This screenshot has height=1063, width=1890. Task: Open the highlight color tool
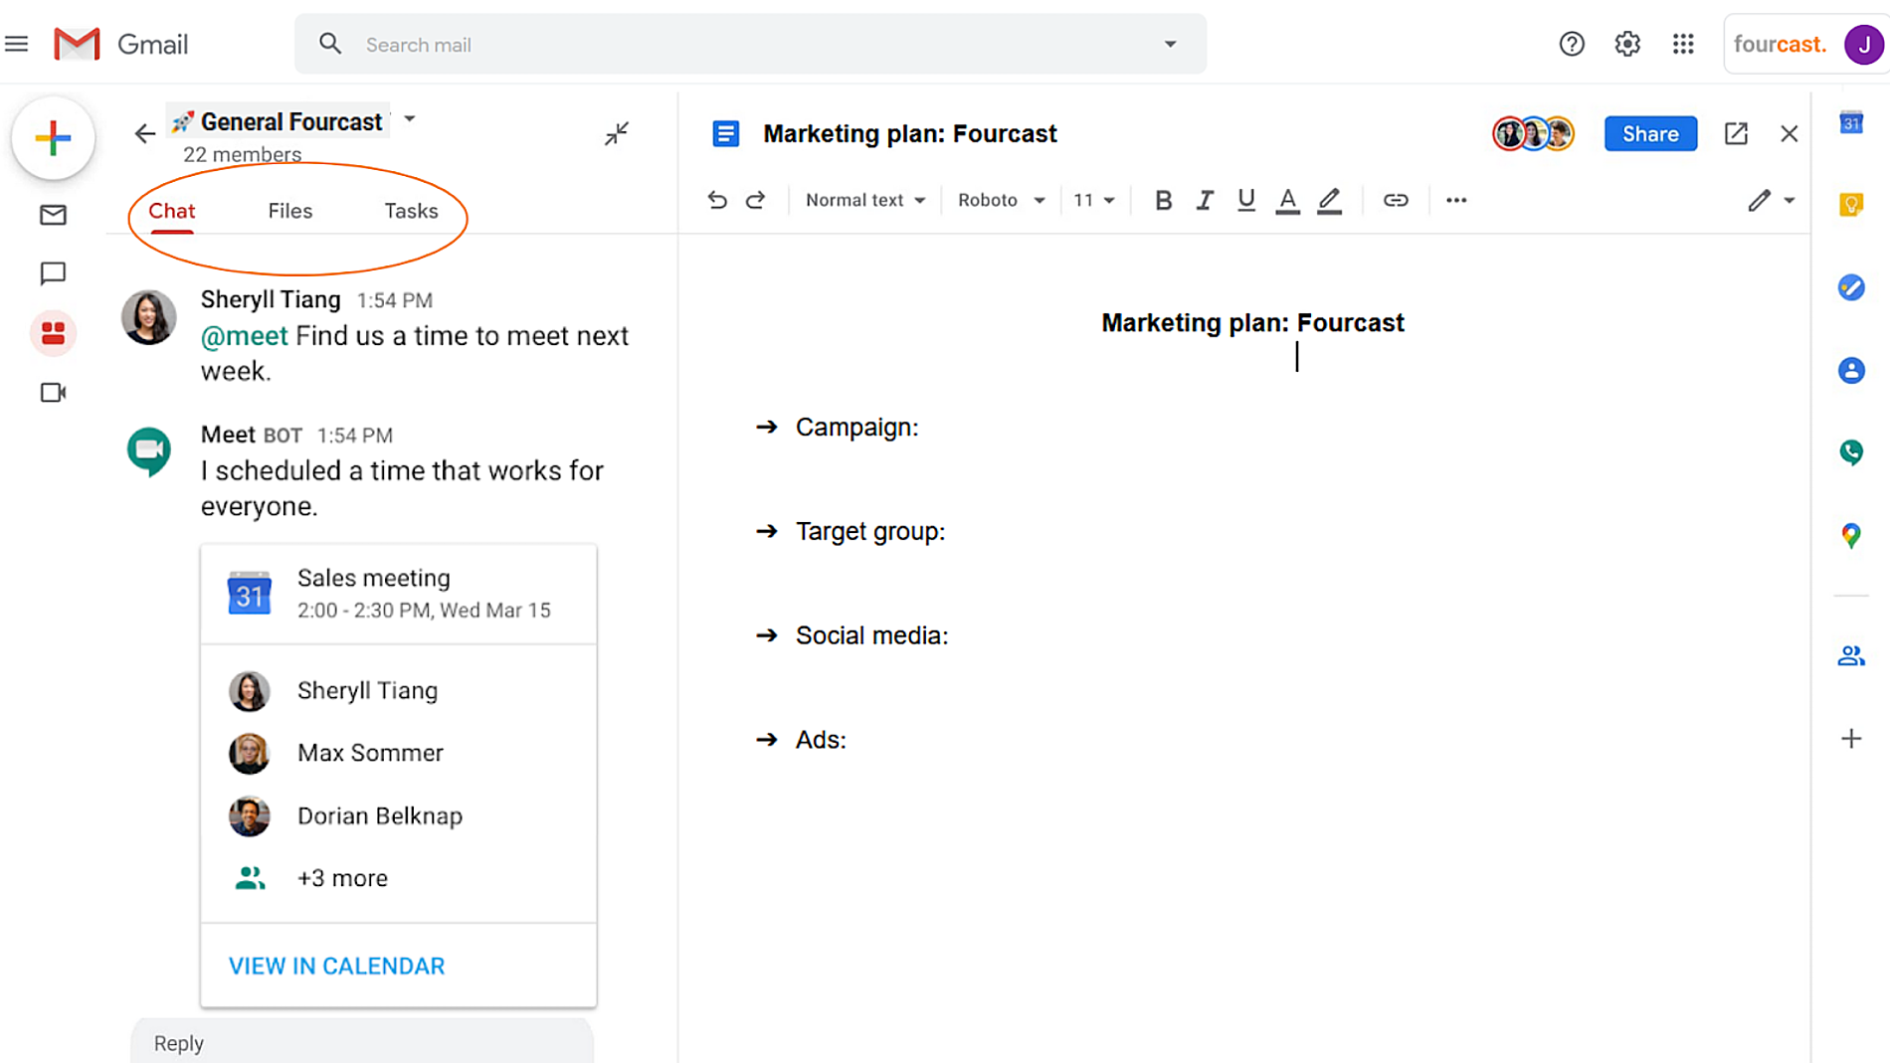pyautogui.click(x=1330, y=201)
